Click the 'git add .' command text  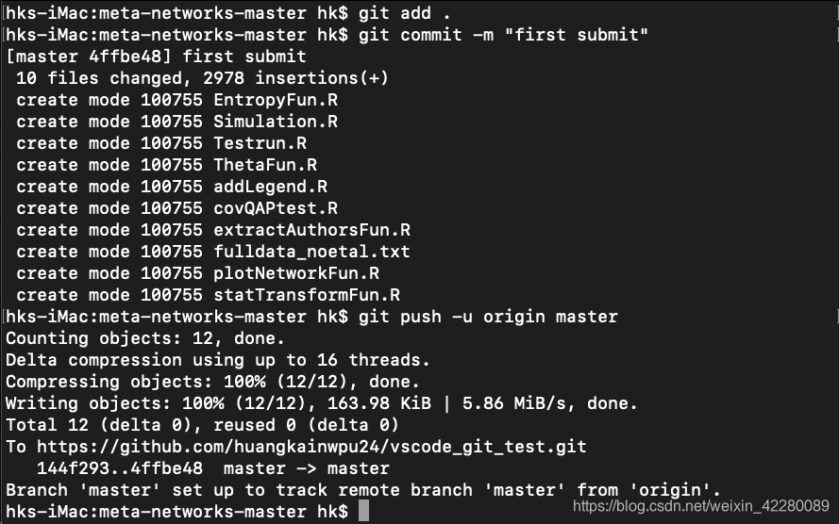(405, 13)
